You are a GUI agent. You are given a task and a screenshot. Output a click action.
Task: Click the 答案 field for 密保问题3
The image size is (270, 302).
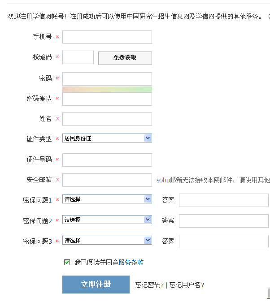click(224, 242)
